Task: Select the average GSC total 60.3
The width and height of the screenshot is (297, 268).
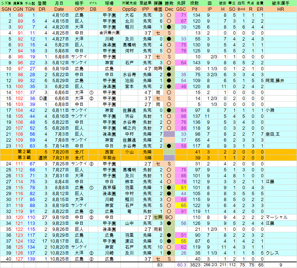Action: click(x=181, y=265)
